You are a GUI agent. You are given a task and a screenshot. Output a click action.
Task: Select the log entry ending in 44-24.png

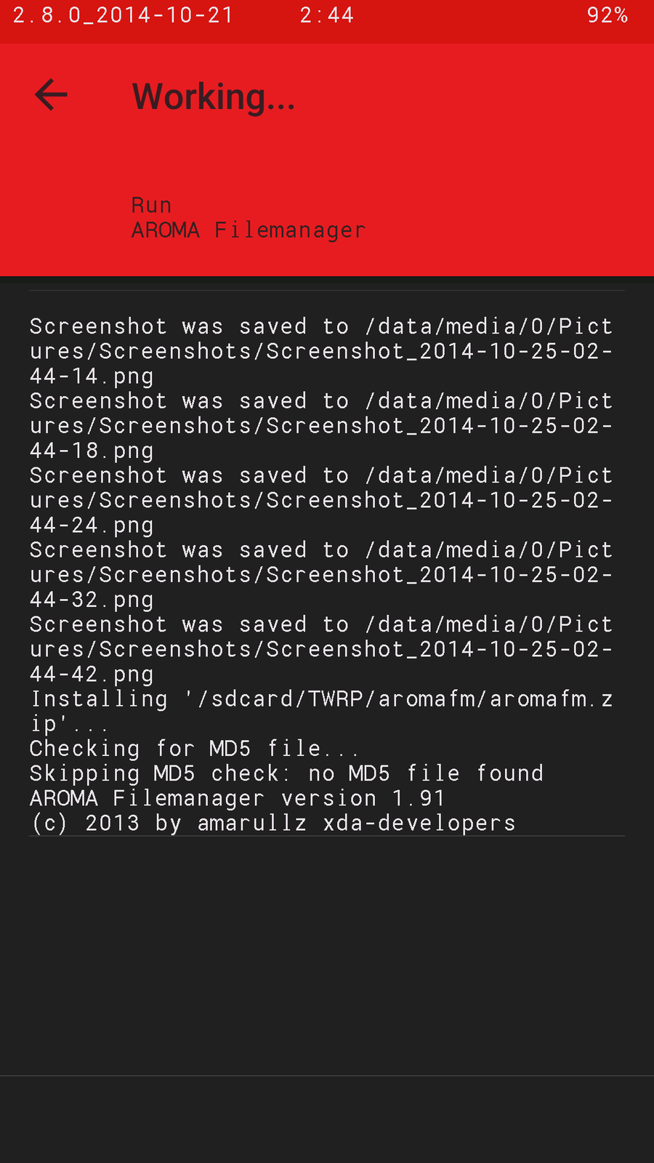pyautogui.click(x=320, y=500)
